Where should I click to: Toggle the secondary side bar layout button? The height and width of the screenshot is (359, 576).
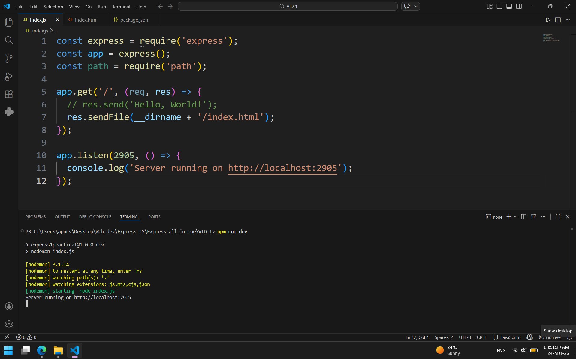519,6
